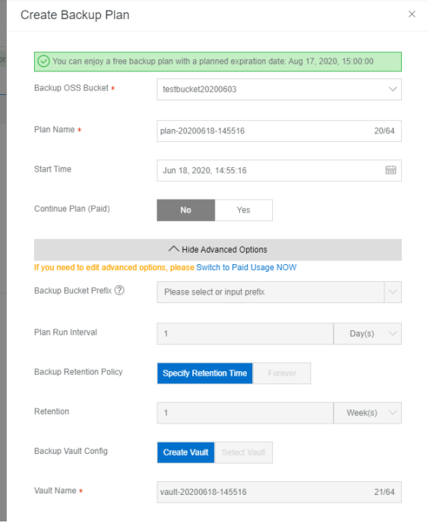Click Switch to Paid Usage NOW link

coord(246,267)
